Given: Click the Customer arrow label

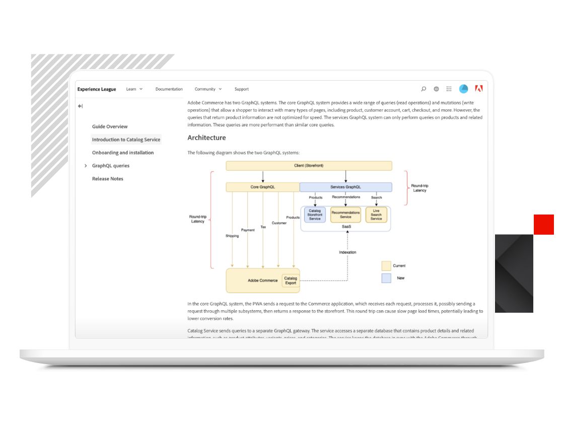Looking at the screenshot, I should (x=279, y=223).
